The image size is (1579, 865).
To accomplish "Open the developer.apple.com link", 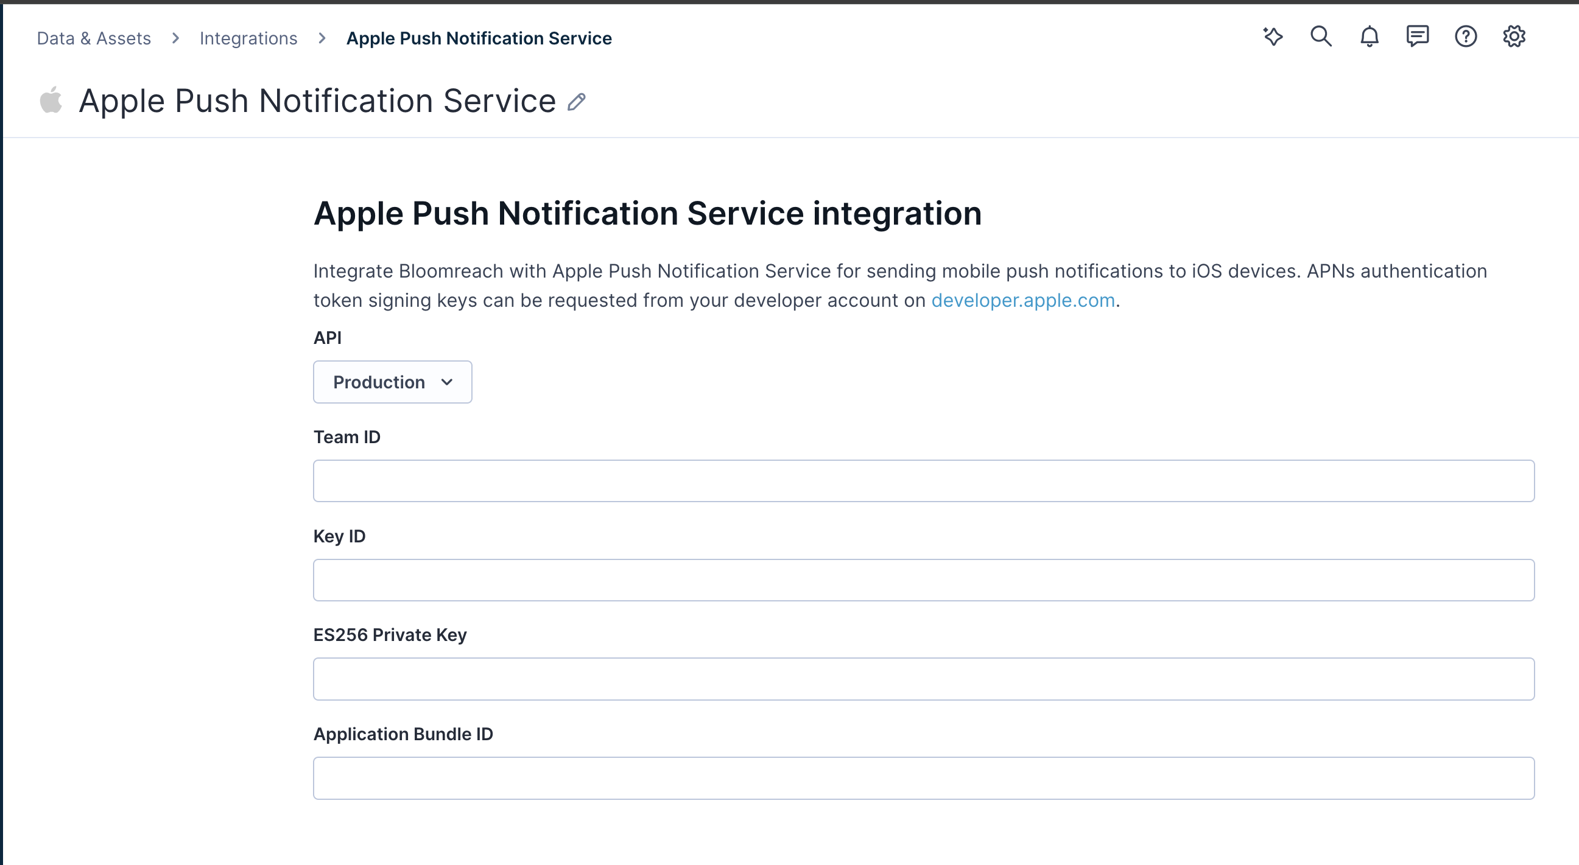I will [x=1021, y=300].
